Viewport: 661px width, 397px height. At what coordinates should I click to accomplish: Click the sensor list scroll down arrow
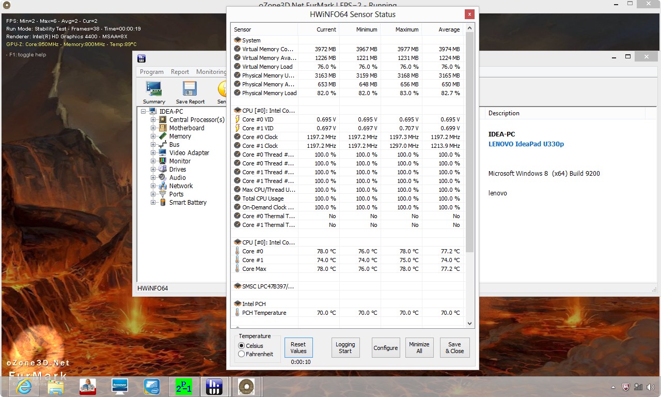click(x=469, y=324)
